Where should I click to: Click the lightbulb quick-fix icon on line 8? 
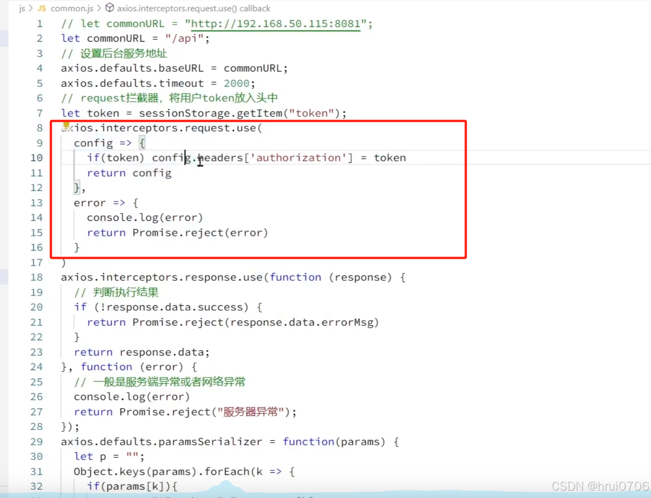(66, 125)
